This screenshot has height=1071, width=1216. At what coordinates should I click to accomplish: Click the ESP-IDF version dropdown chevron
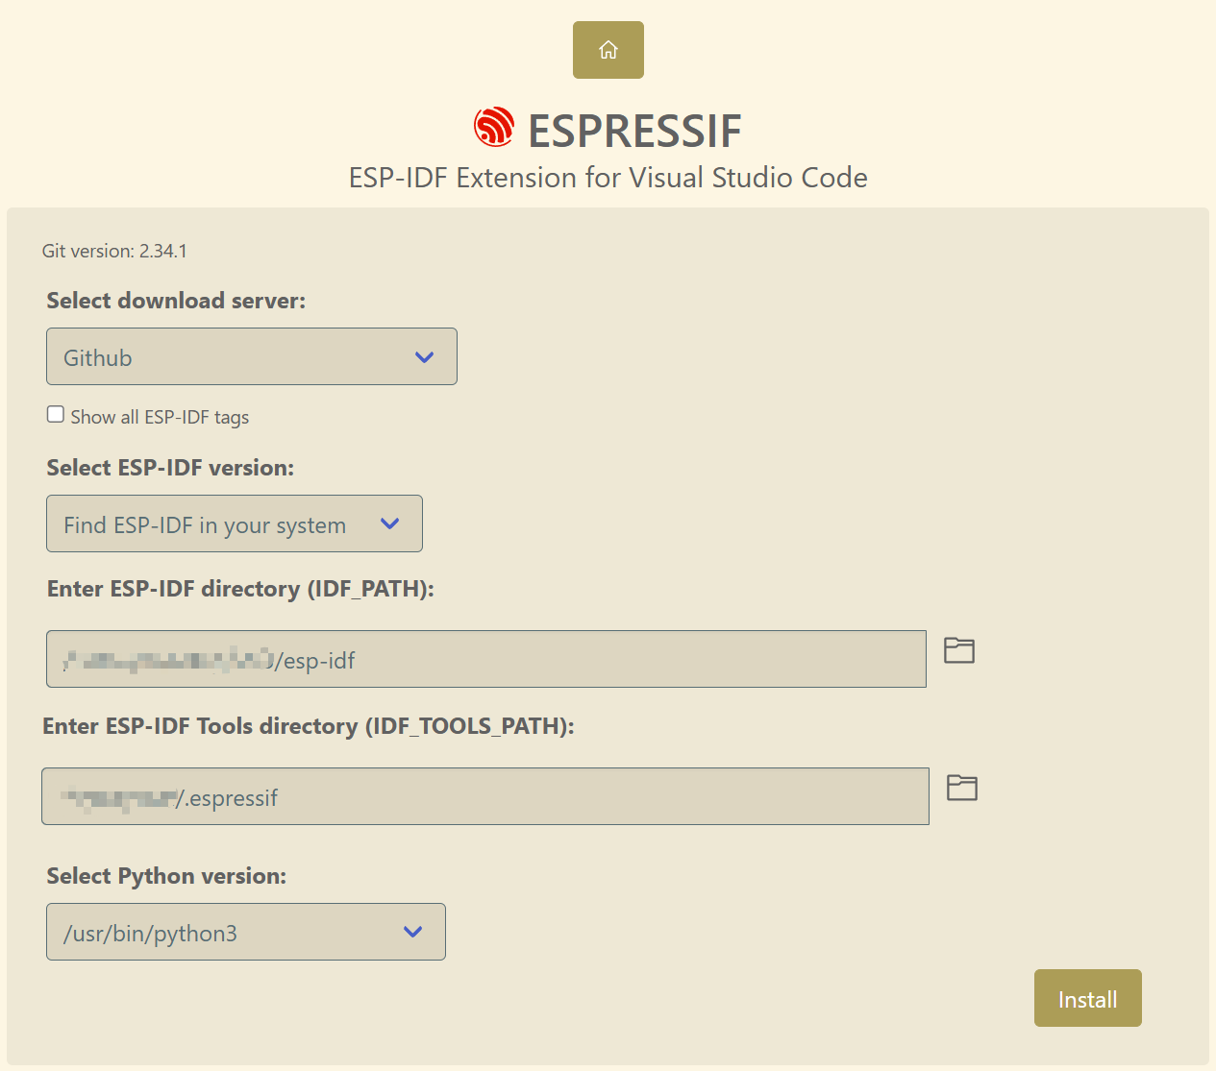click(389, 524)
